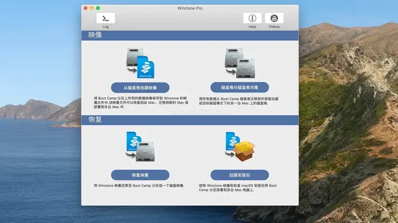Click the 从磁盘卷创建映像 button

point(140,88)
